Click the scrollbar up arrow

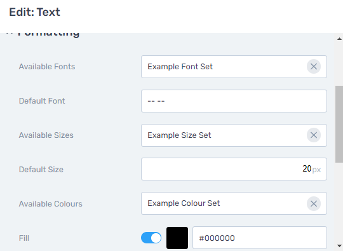point(339,39)
